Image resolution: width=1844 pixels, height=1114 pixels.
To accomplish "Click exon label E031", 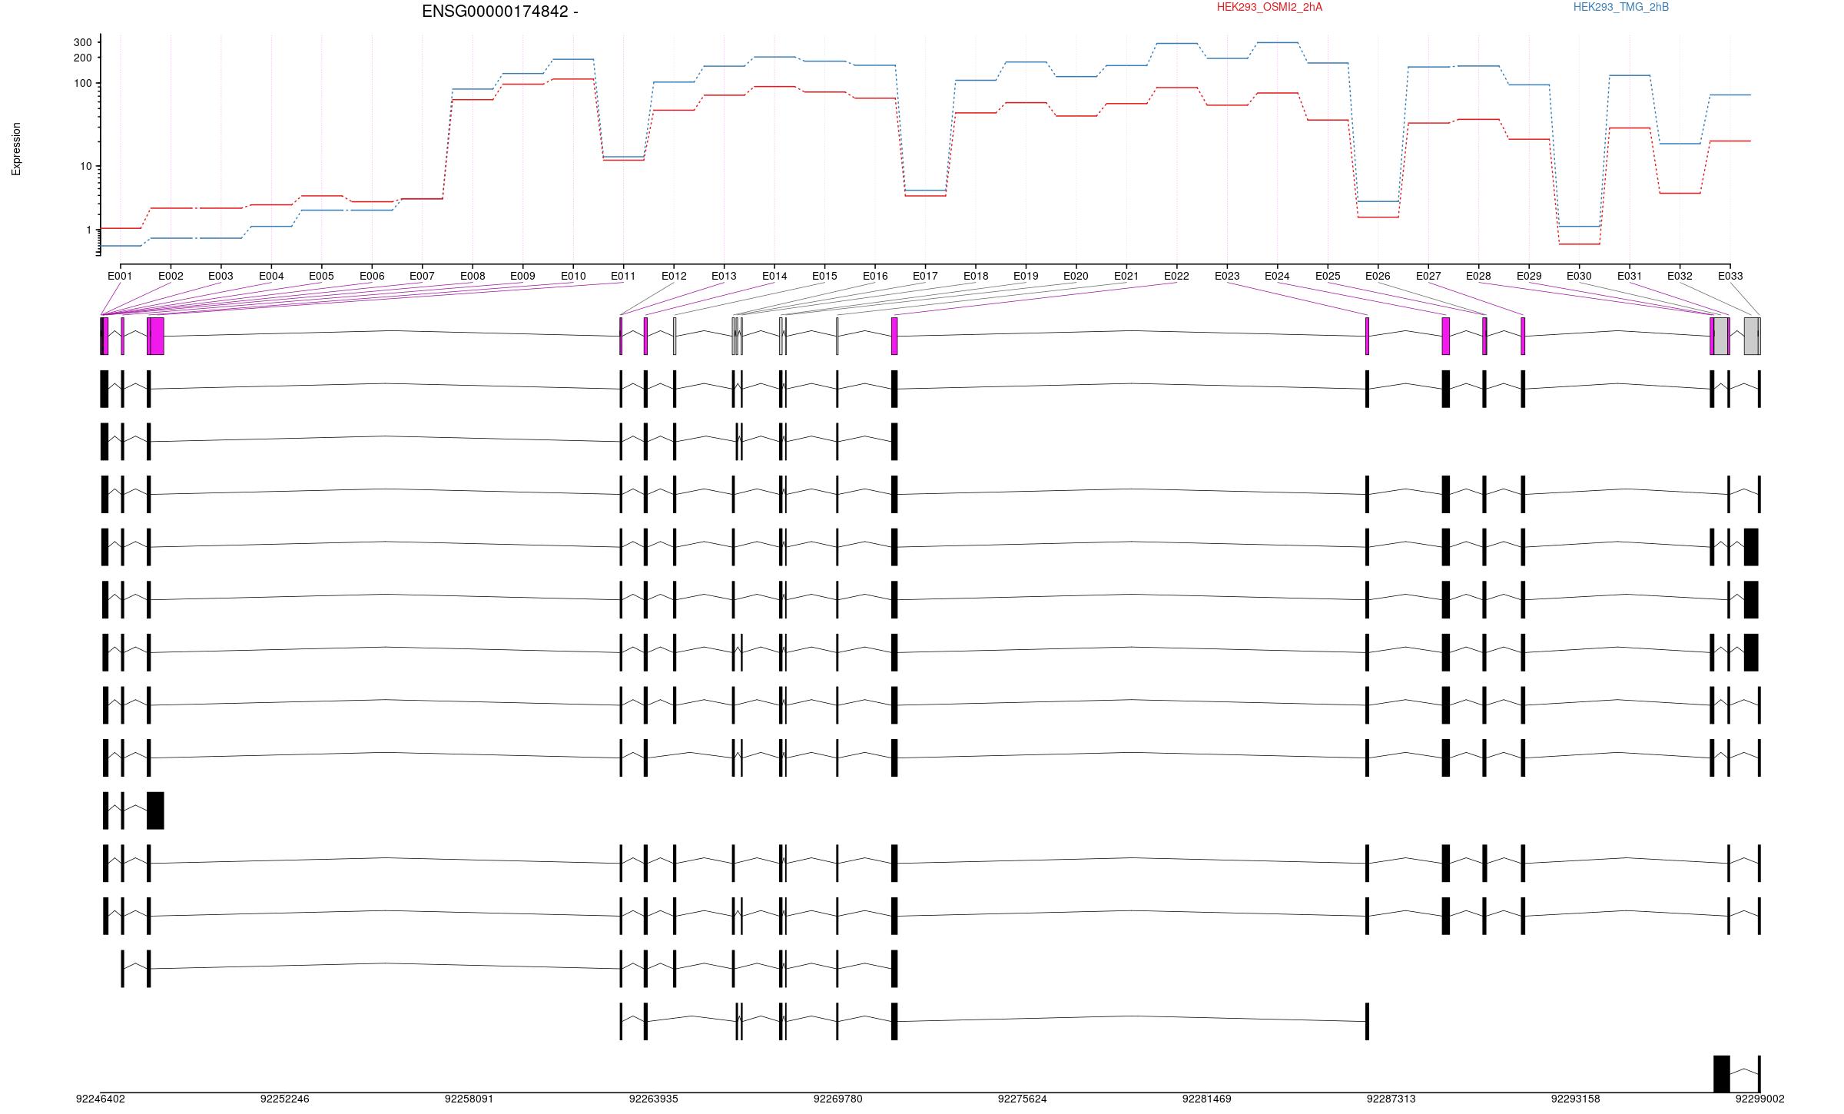I will pos(1630,276).
